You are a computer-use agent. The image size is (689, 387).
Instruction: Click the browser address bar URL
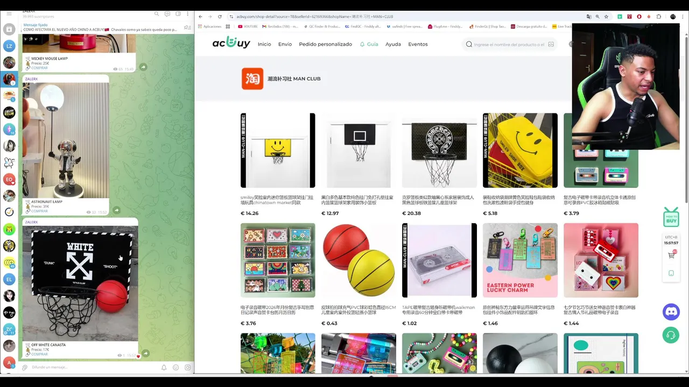point(315,17)
